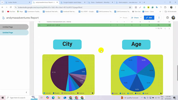Viewport: 178px width, 100px height.
Task: Expand the Share dropdown arrow
Action: [x=141, y=18]
